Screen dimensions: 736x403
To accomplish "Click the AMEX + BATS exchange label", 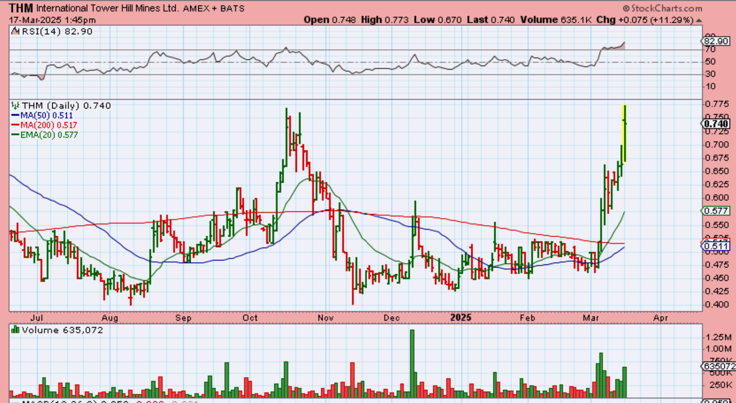I will pos(213,8).
